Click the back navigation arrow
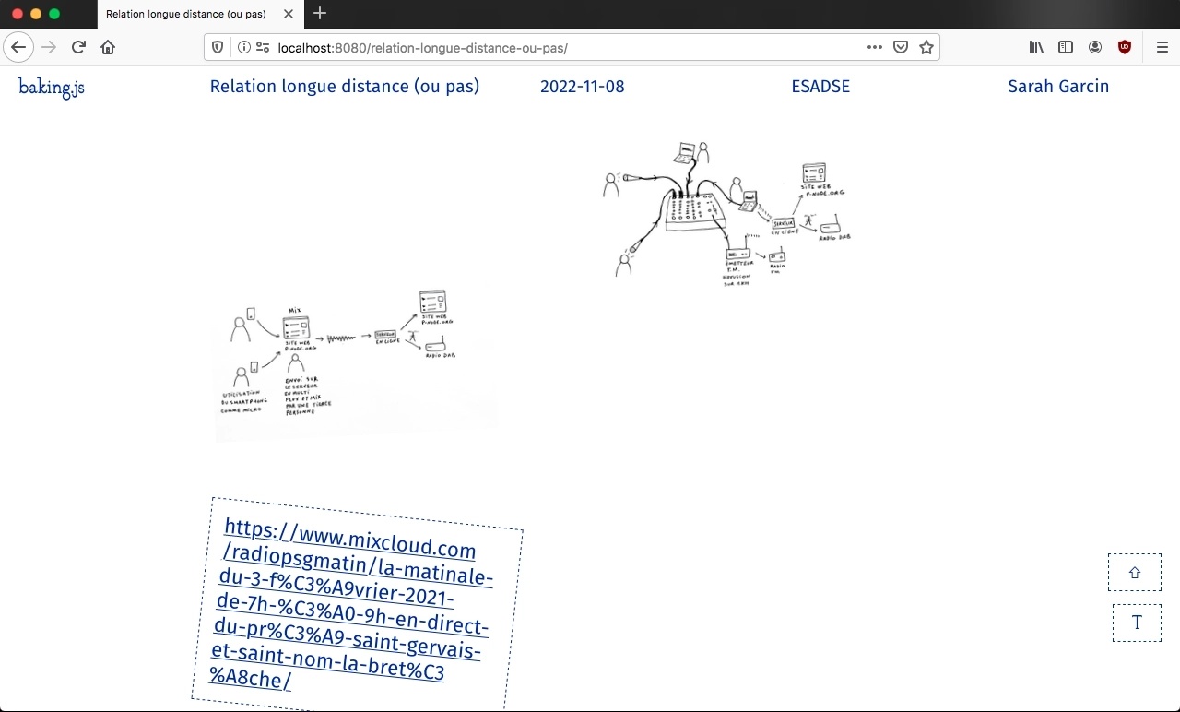The image size is (1180, 712). [x=18, y=47]
